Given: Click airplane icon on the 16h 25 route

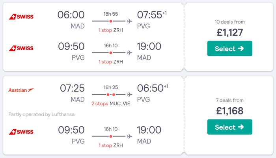Looking at the screenshot, I should point(130,94).
